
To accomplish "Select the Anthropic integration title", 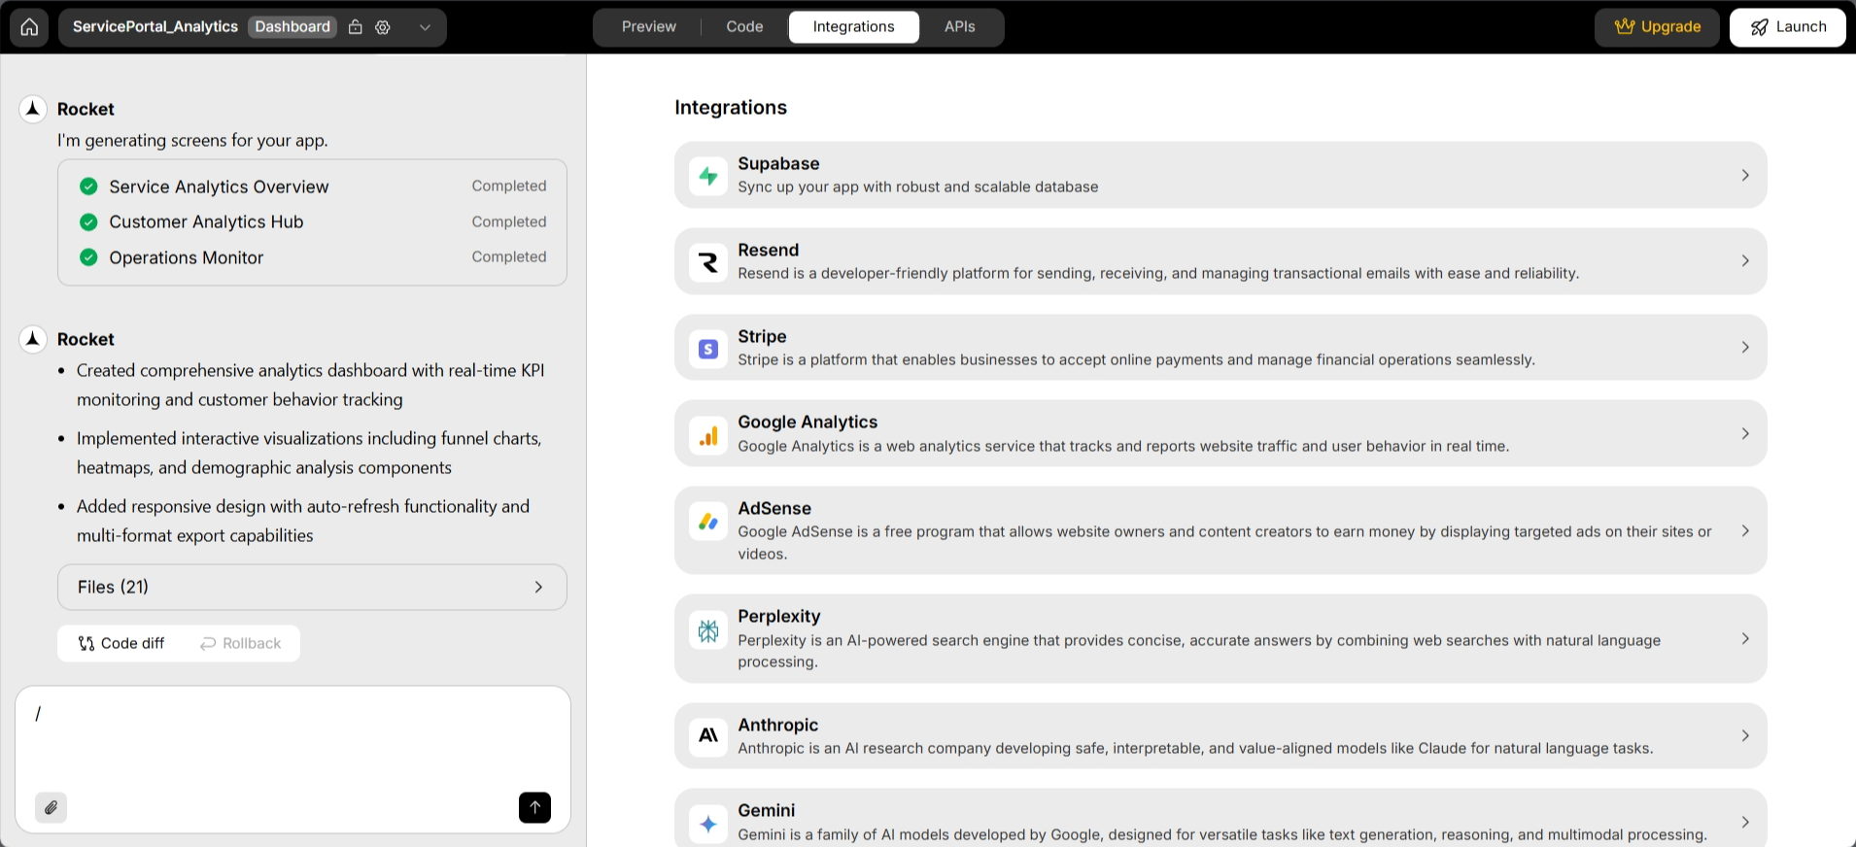I will coord(777,726).
